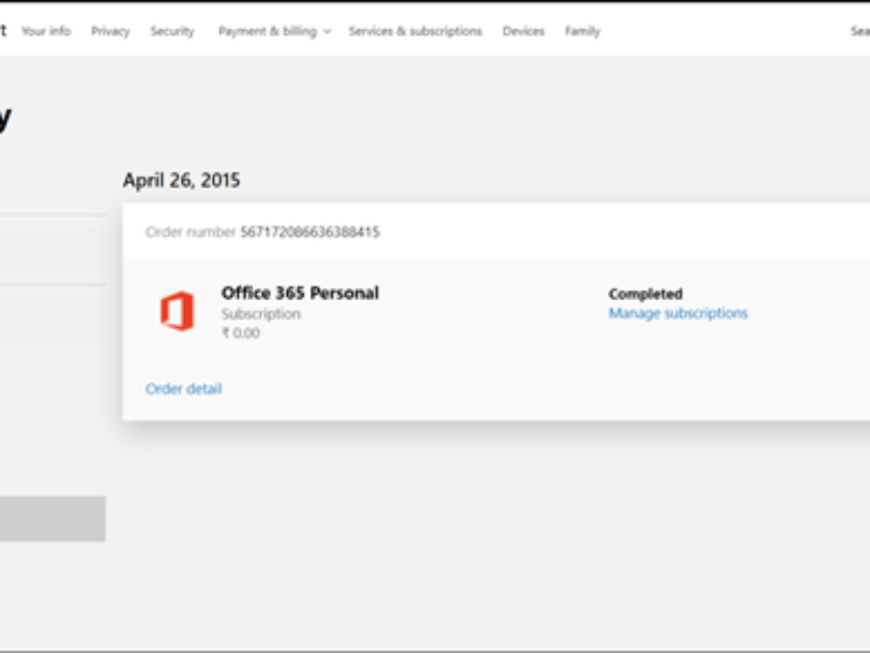The height and width of the screenshot is (653, 870).
Task: Navigate to Services & subscriptions
Action: (415, 31)
